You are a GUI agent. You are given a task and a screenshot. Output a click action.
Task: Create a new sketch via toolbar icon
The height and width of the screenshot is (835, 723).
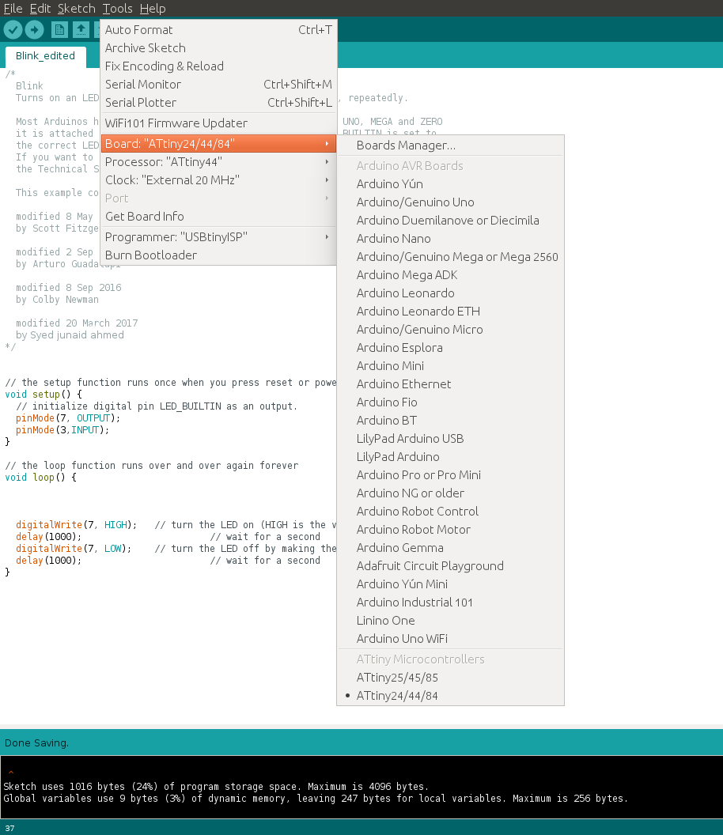pyautogui.click(x=59, y=28)
